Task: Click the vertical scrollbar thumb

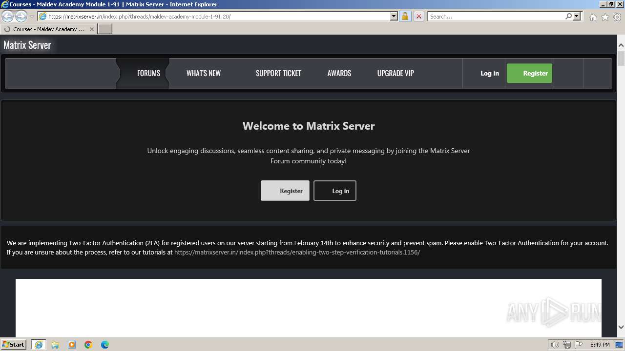Action: pyautogui.click(x=621, y=58)
